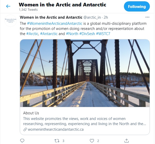
Task: Click the back arrow icon
Action: 8,7
